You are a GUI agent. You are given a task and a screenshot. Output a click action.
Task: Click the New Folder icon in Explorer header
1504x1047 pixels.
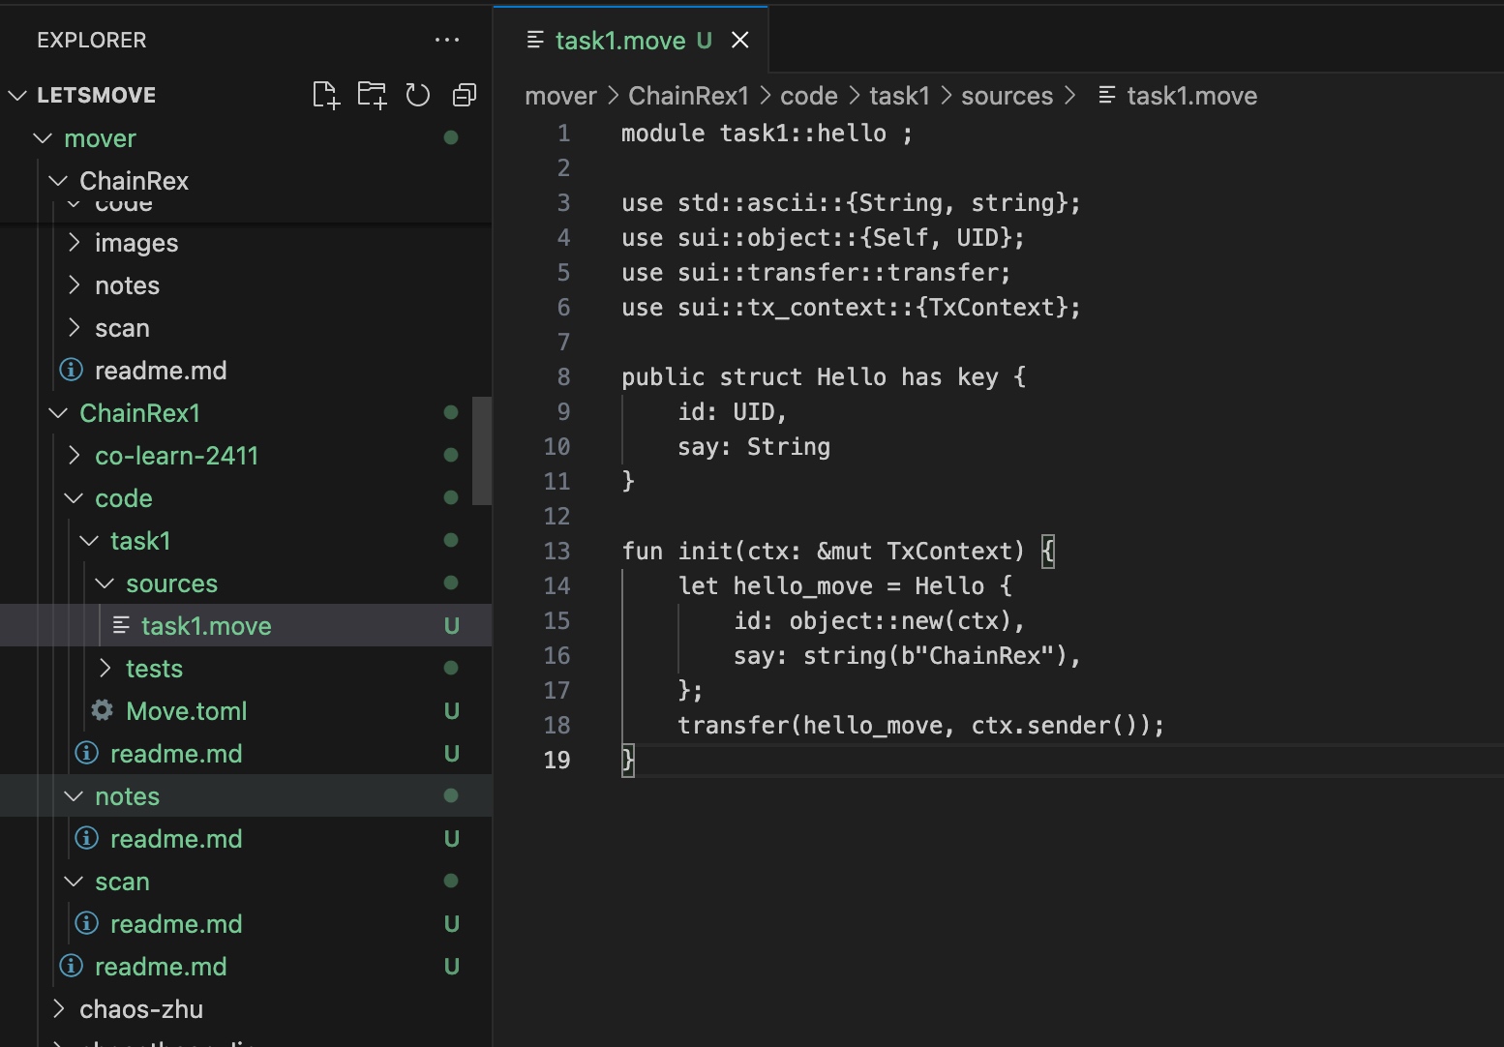pos(372,95)
